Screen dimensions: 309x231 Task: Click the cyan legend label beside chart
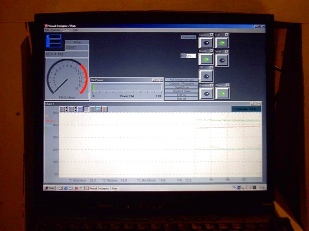48,126
